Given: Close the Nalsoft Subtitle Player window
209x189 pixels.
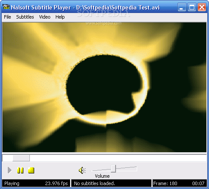Looking at the screenshot, I should [202, 7].
